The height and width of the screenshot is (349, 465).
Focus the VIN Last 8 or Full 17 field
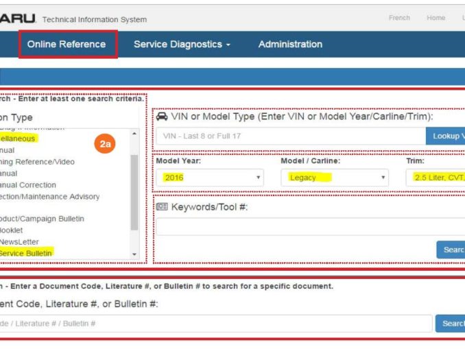pos(291,136)
